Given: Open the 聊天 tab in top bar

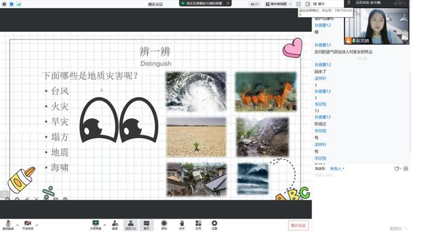Looking at the screenshot, I should 320,4.
